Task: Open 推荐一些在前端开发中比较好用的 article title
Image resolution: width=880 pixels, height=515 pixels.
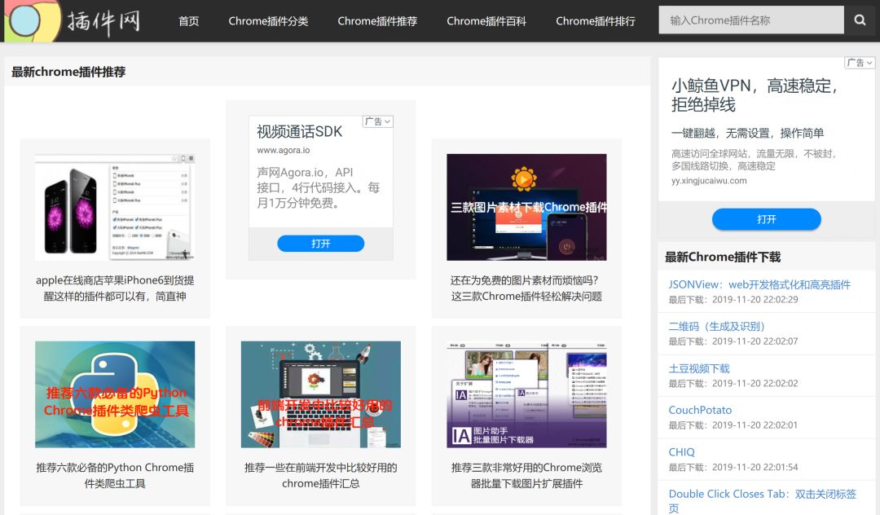Action: point(321,476)
